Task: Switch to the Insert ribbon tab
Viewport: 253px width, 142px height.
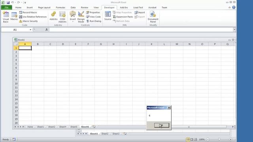Action: click(x=30, y=7)
